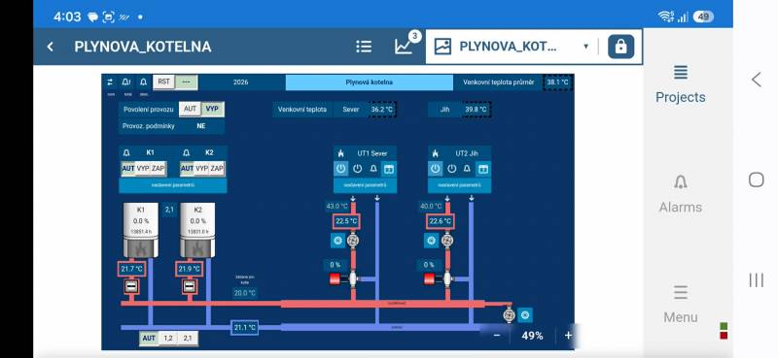Open the Menu in side panel
Image resolution: width=778 pixels, height=358 pixels.
pos(680,304)
